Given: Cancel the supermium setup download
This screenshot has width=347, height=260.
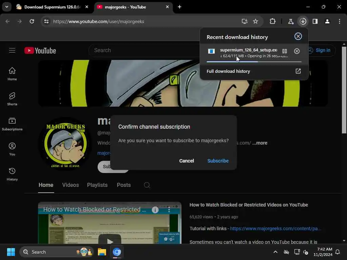Looking at the screenshot, I should 297,51.
